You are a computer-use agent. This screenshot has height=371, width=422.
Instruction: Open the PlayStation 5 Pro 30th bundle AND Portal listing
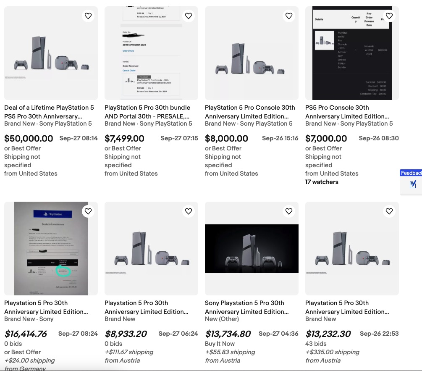147,112
